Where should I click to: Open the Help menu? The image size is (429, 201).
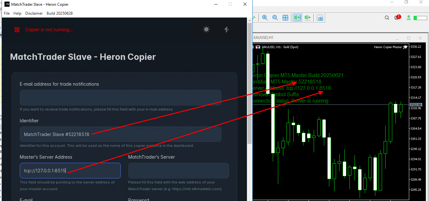coord(17,13)
